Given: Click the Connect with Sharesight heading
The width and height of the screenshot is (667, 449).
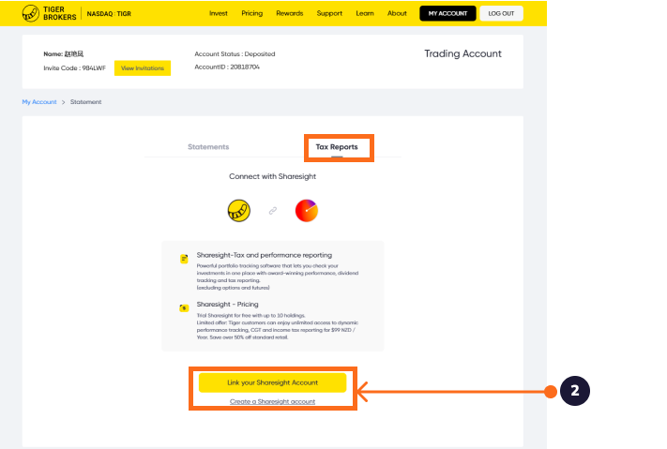Looking at the screenshot, I should click(x=273, y=176).
